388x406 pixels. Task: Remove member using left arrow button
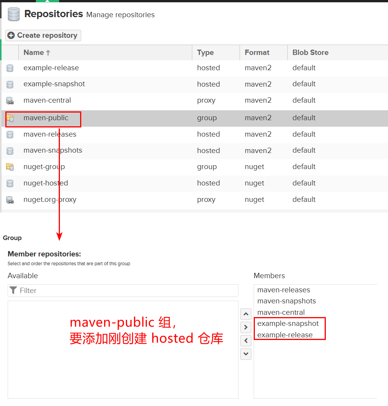click(246, 341)
